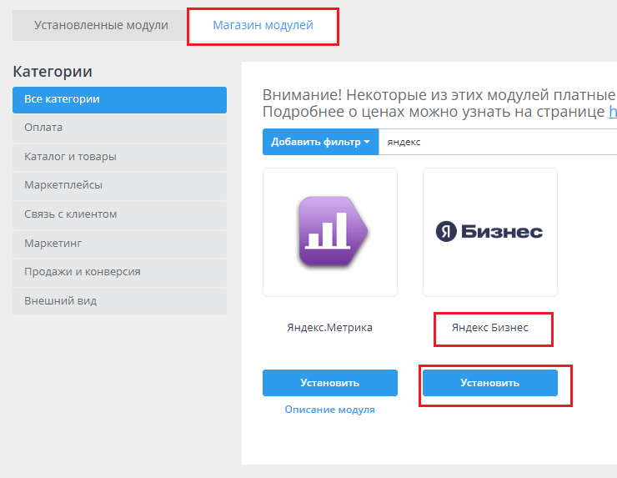This screenshot has width=617, height=478.
Task: Click the Яндекс Бизнес logo image
Action: [490, 232]
